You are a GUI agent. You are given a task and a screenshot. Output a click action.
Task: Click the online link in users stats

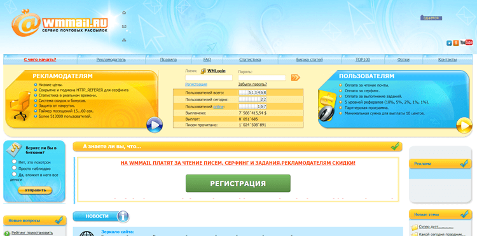[218, 106]
